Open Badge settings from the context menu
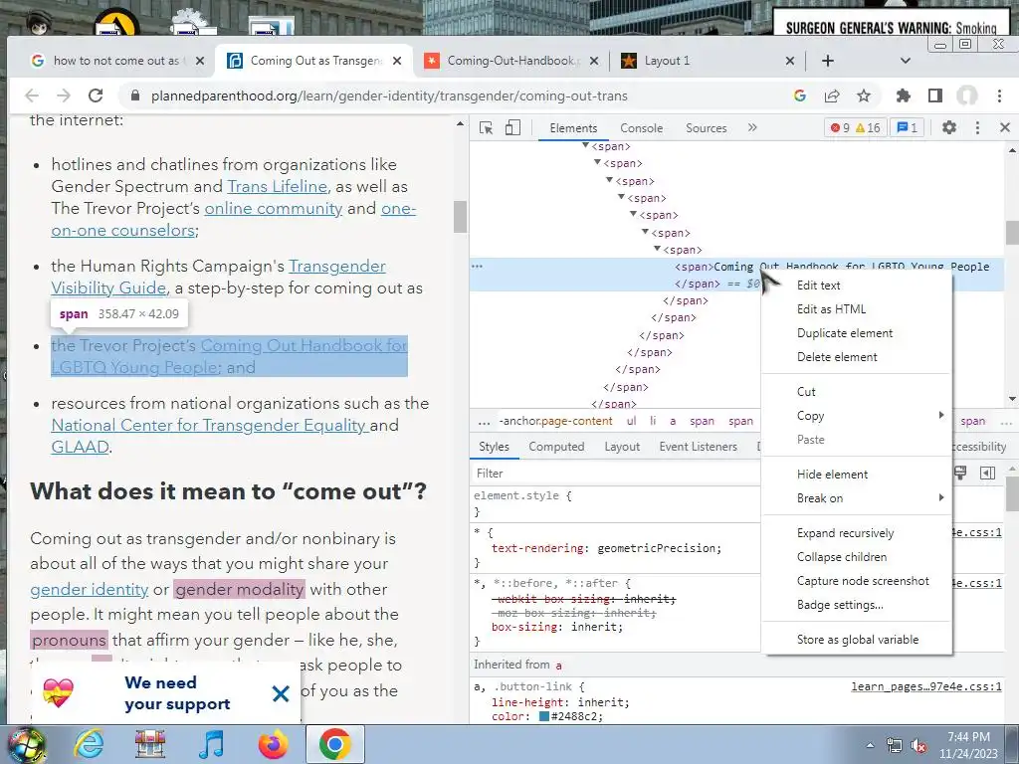Screen dimensions: 1019x764 coord(857,605)
